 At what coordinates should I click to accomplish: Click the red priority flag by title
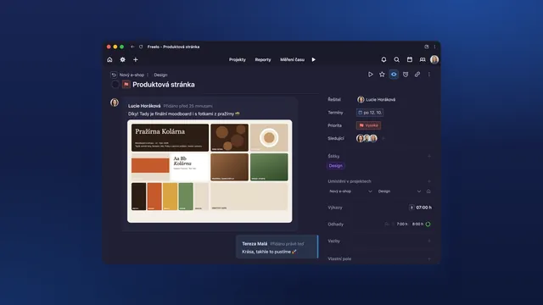[126, 85]
